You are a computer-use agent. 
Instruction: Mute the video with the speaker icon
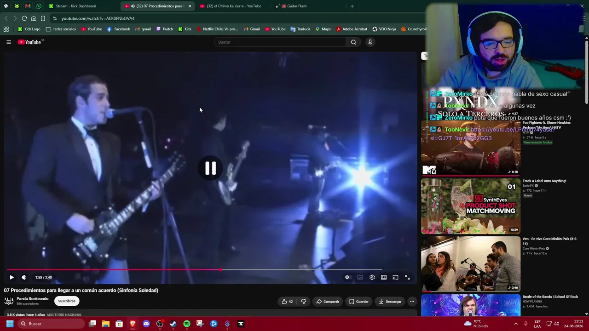[x=24, y=277]
